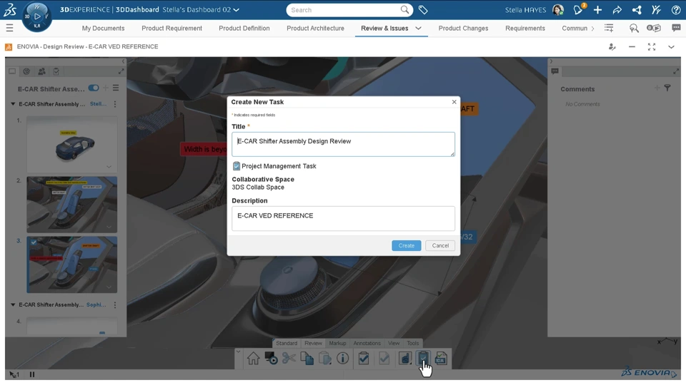This screenshot has height=385, width=686.
Task: Select the Markup toolbar tab
Action: coord(337,343)
